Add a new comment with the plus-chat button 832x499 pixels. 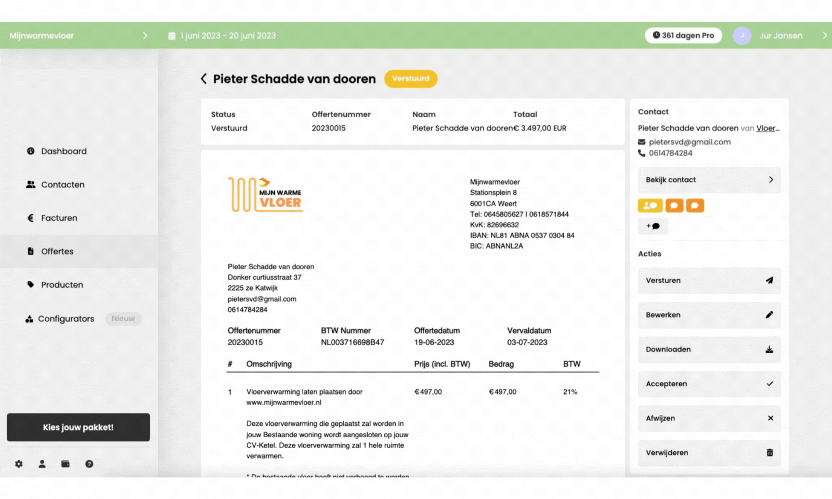click(653, 226)
